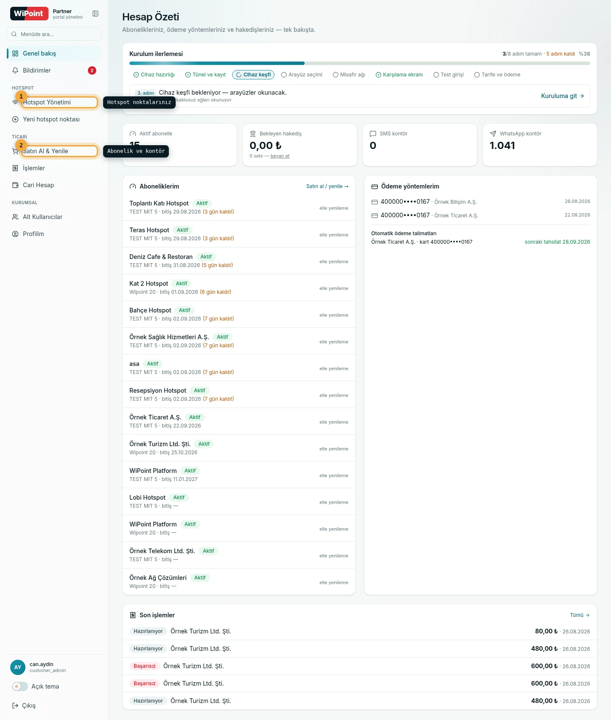Click the chat icon in SMS kontör card
This screenshot has width=611, height=720.
click(x=373, y=134)
